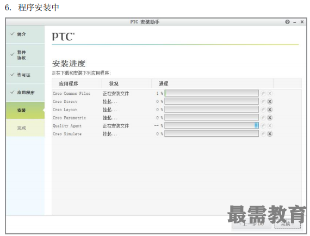Image resolution: width=310 pixels, height=236 pixels.
Task: Click retry icon for Creo Simulate
Action: [x=263, y=134]
